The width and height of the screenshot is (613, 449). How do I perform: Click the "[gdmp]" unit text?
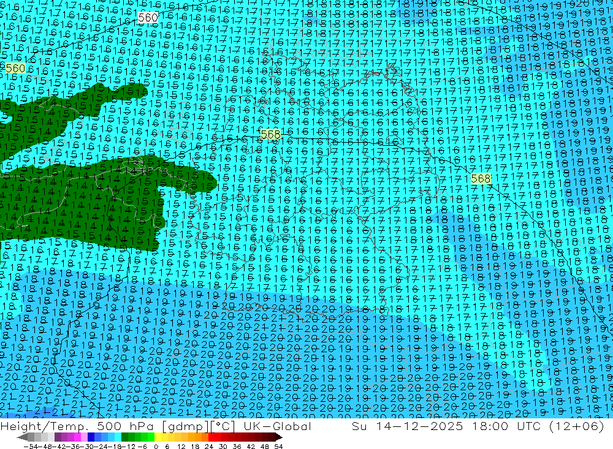click(185, 426)
